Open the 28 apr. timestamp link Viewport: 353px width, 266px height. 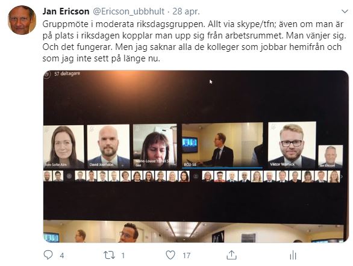point(186,11)
